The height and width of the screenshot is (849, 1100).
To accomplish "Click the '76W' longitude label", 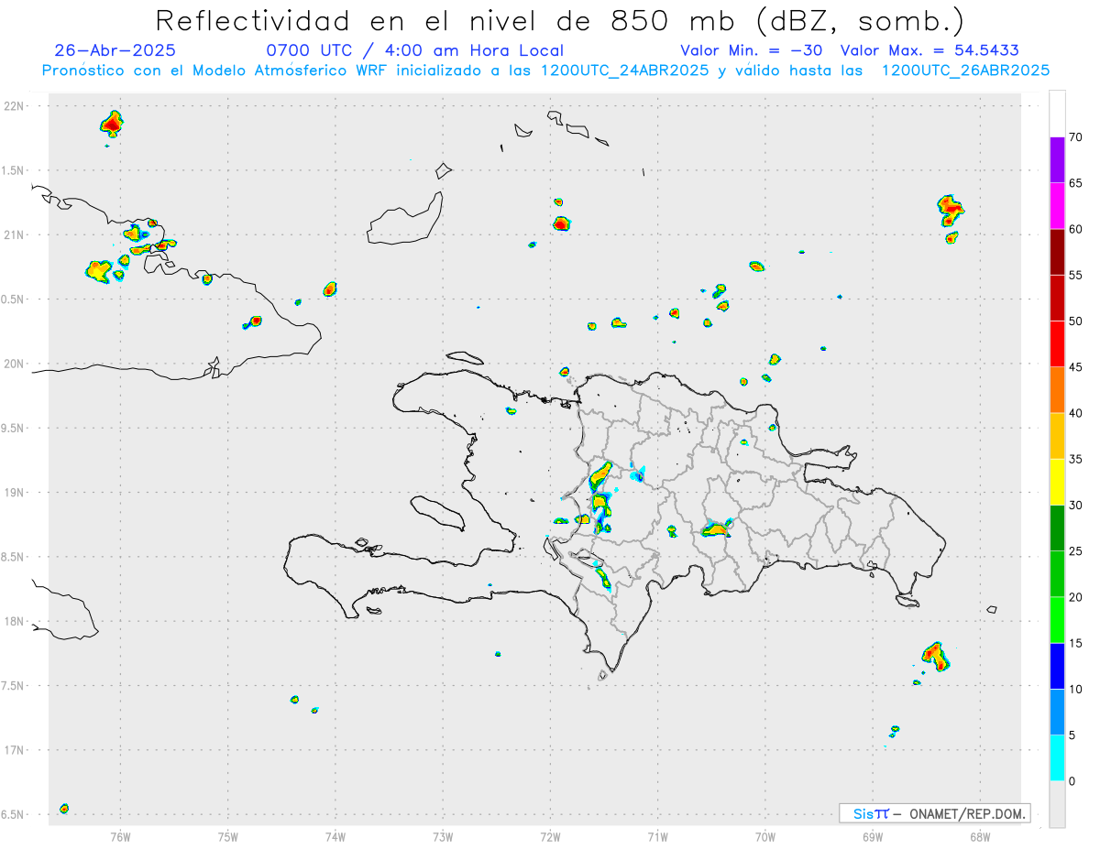I will point(120,836).
